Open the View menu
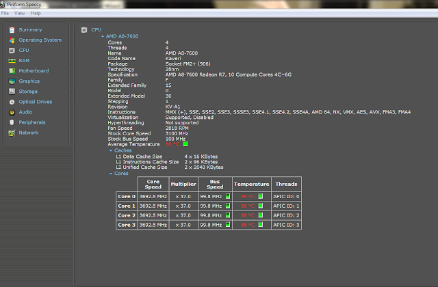 tap(20, 13)
